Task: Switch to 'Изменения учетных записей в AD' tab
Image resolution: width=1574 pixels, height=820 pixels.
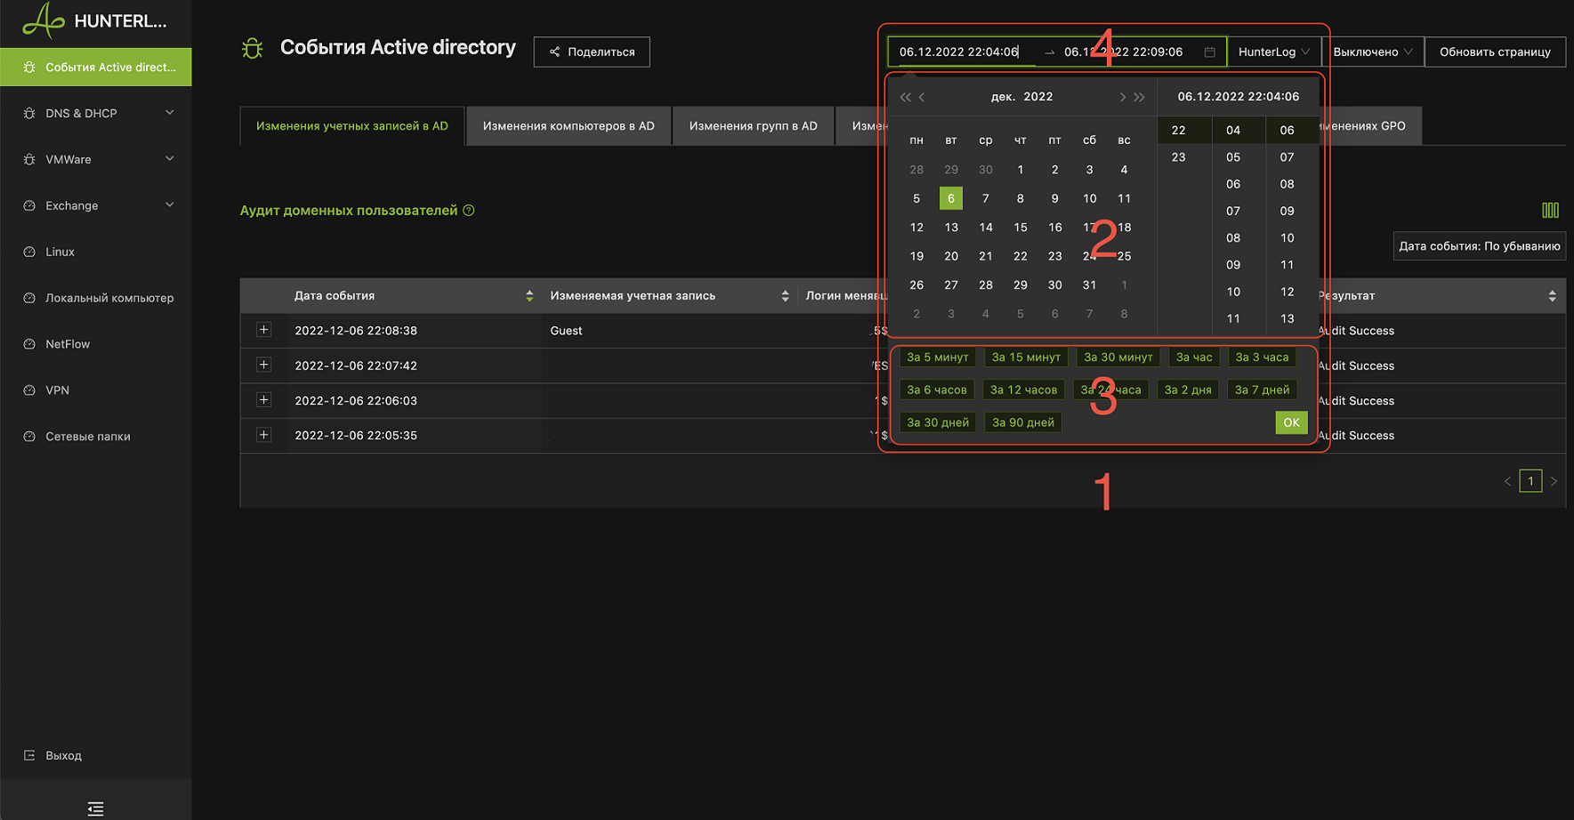Action: tap(351, 126)
